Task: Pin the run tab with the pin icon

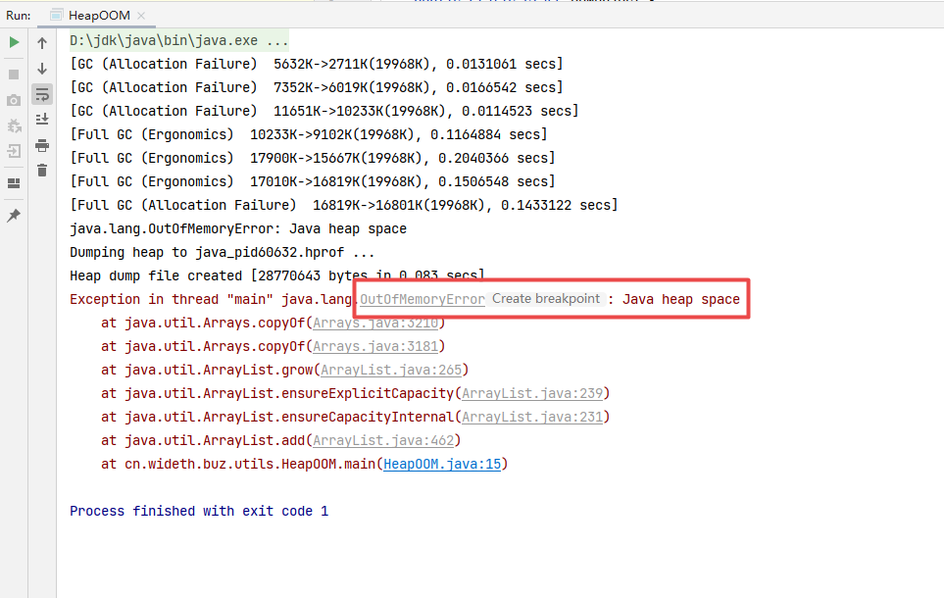Action: (x=14, y=215)
